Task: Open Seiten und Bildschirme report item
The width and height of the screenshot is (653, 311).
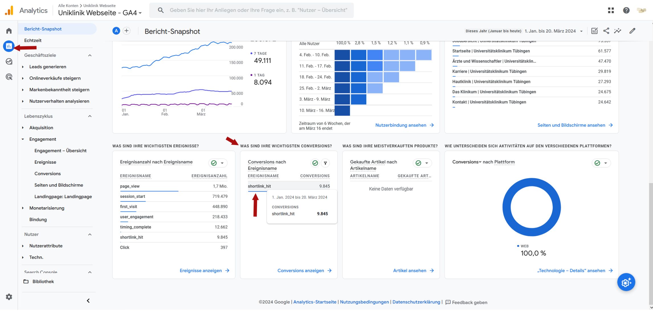Action: coord(59,185)
